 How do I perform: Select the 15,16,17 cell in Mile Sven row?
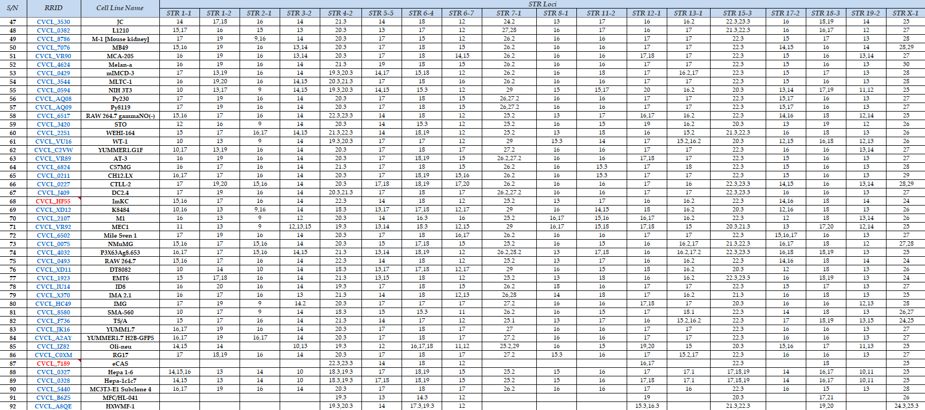click(786, 235)
